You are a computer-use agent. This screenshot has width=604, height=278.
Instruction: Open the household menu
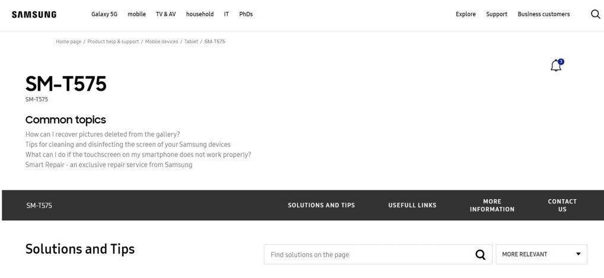pyautogui.click(x=200, y=14)
